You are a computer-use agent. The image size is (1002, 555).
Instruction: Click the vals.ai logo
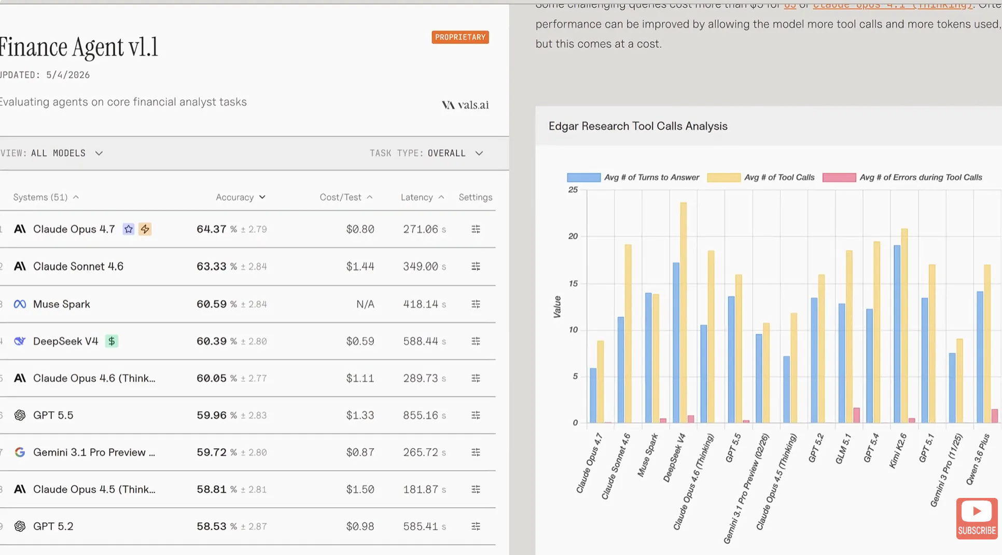tap(465, 105)
